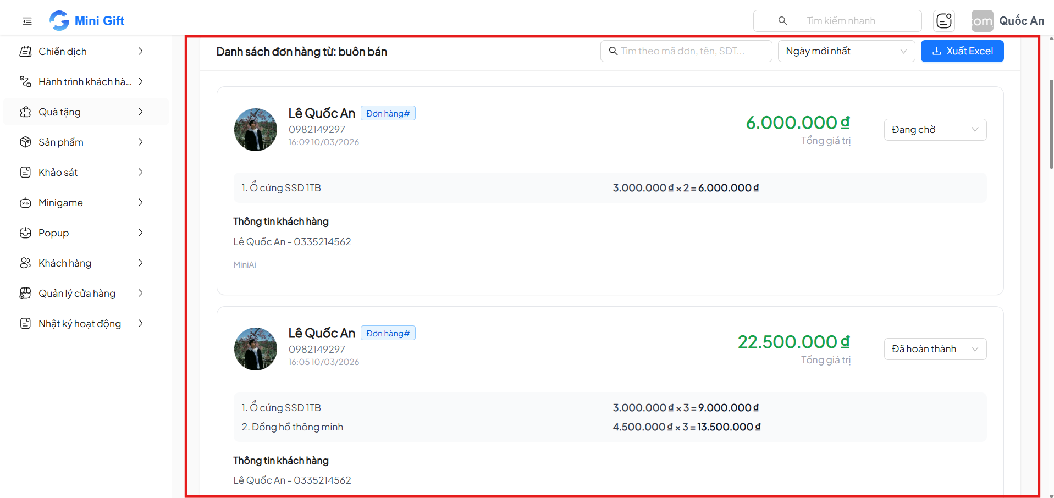Image resolution: width=1054 pixels, height=498 pixels.
Task: Click customer photo on the 6.000.000 order
Action: (256, 130)
